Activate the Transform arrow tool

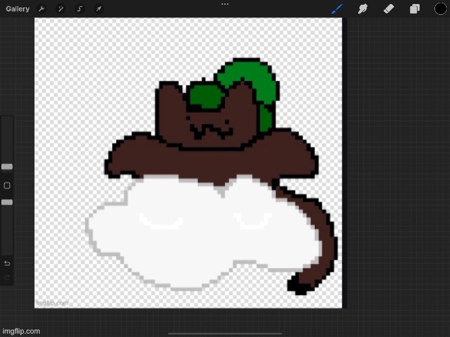point(99,9)
